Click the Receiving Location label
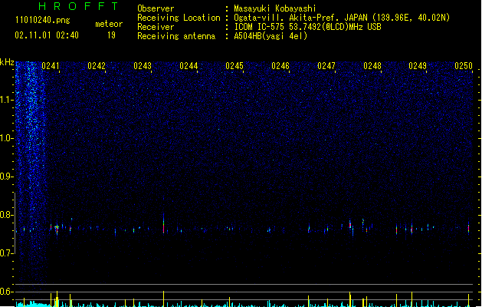482x307 pixels. click(x=179, y=18)
